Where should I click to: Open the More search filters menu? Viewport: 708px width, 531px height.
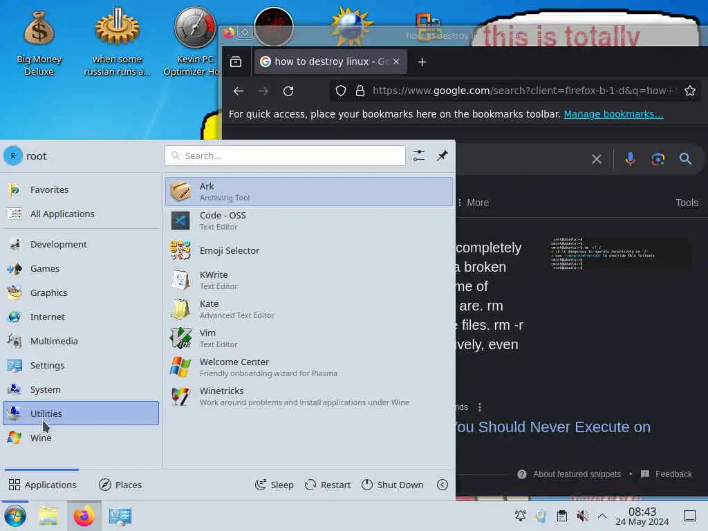point(473,203)
